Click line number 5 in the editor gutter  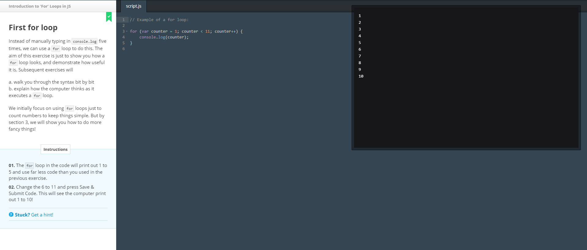coord(124,43)
